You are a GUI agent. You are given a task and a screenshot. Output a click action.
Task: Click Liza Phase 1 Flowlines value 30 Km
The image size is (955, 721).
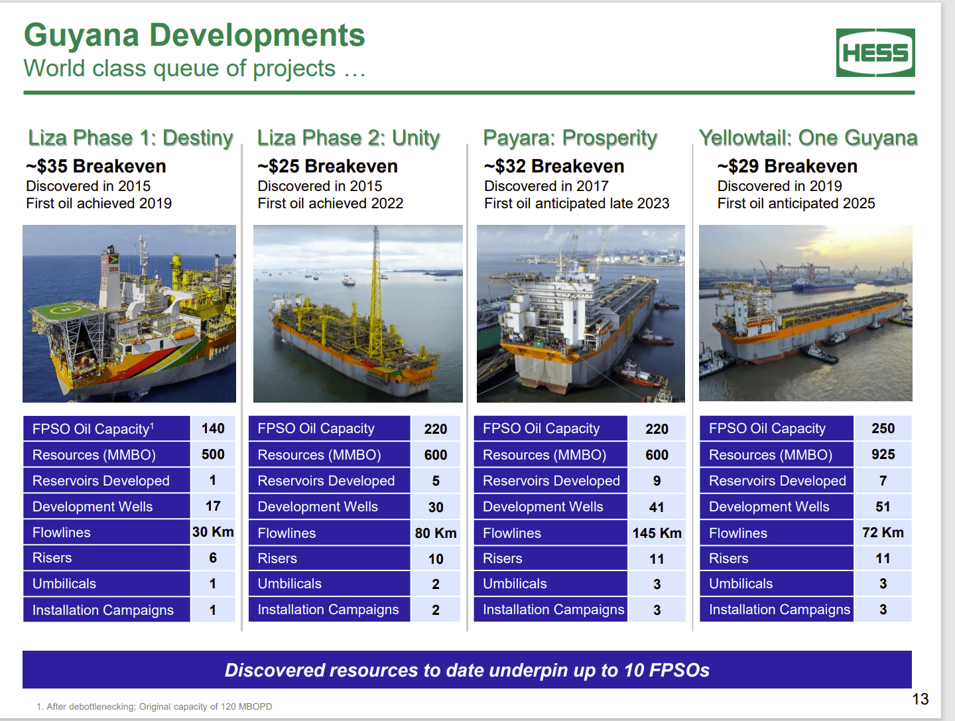[213, 532]
